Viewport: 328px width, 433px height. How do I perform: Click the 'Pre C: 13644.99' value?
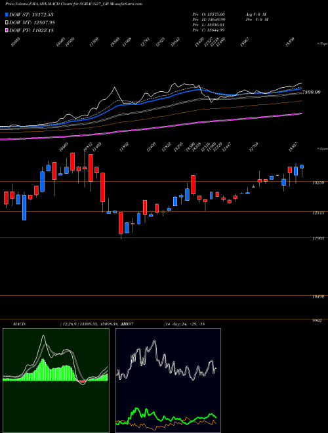click(x=209, y=30)
